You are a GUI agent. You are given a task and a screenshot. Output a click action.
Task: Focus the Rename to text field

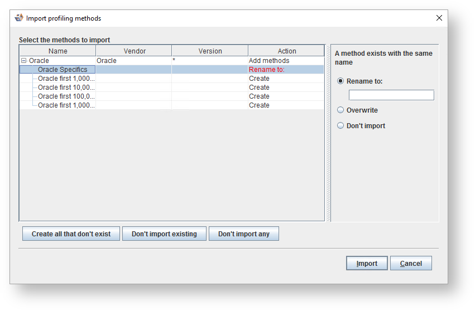coord(391,95)
